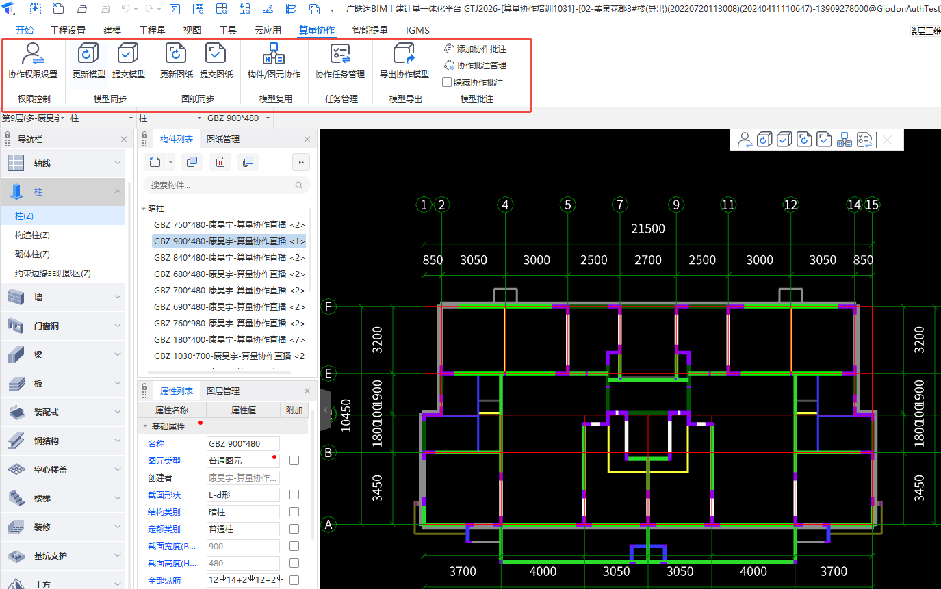Enable the 隐藏协作批注 checkbox
This screenshot has width=941, height=589.
pyautogui.click(x=447, y=82)
